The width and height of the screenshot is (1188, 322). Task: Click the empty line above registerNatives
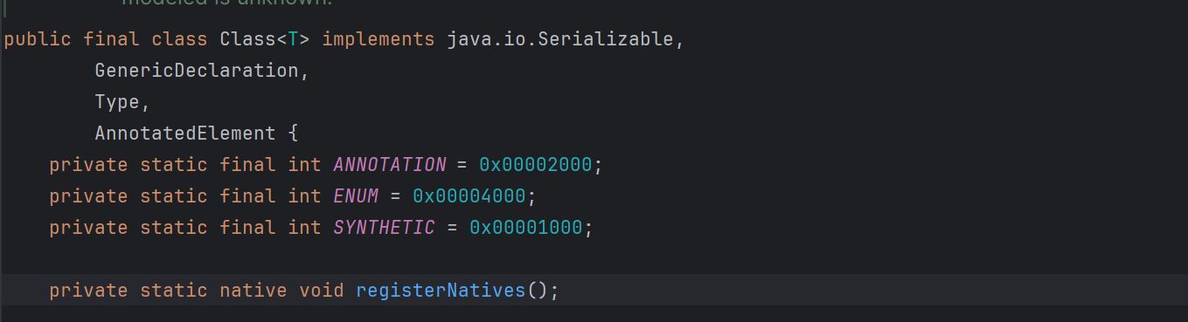594,259
